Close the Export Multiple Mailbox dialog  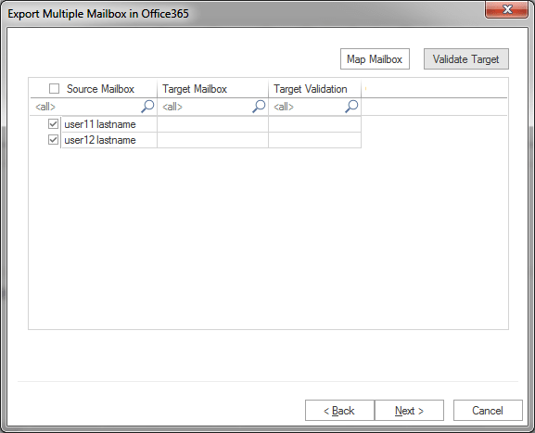(506, 9)
